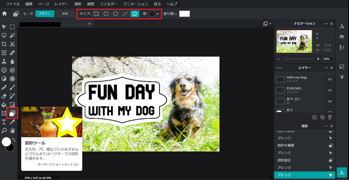Viewport: 349px width, 180px height.
Task: Select the Text tool
Action: point(4,122)
